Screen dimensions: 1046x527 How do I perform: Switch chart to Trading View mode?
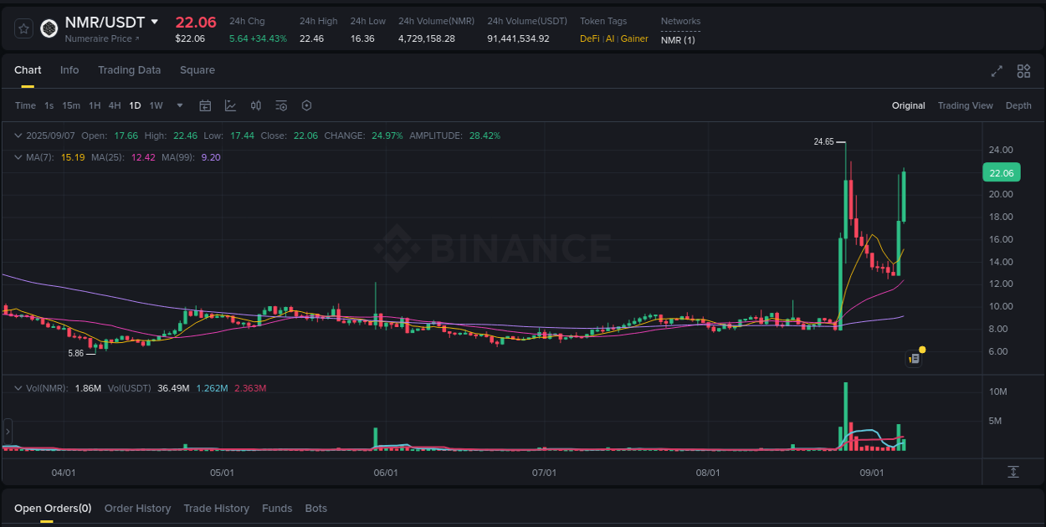(965, 105)
